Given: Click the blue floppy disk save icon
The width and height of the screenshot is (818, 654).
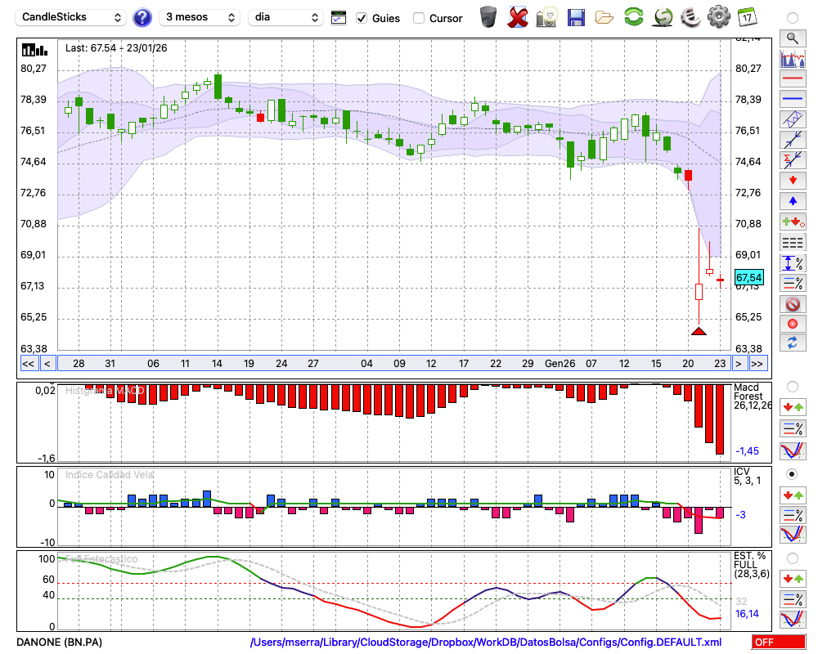Looking at the screenshot, I should click(x=576, y=17).
